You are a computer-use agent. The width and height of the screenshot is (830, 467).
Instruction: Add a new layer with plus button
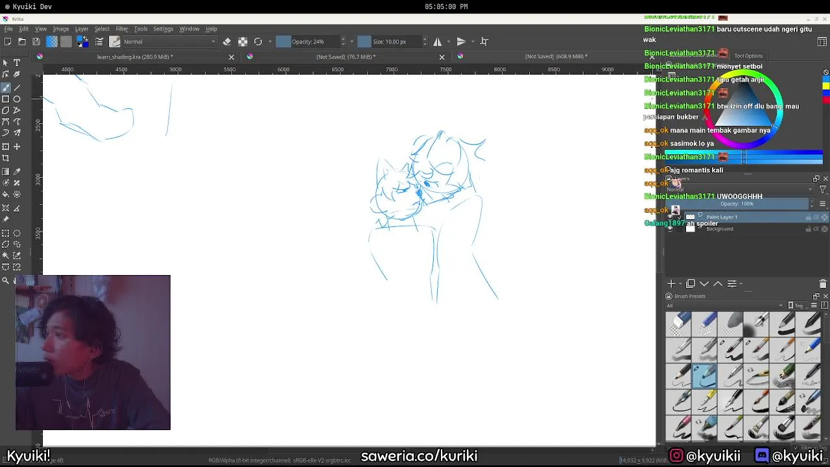[671, 284]
